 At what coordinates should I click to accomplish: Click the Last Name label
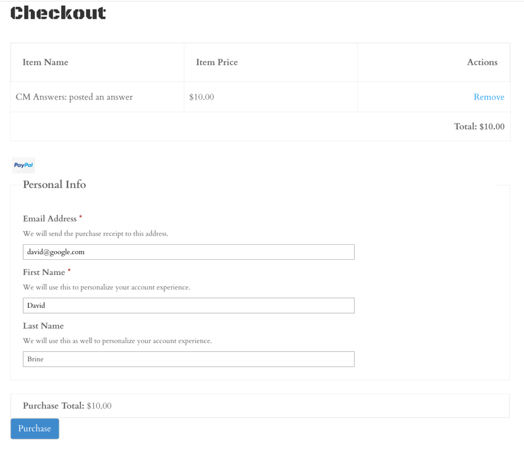click(x=43, y=326)
